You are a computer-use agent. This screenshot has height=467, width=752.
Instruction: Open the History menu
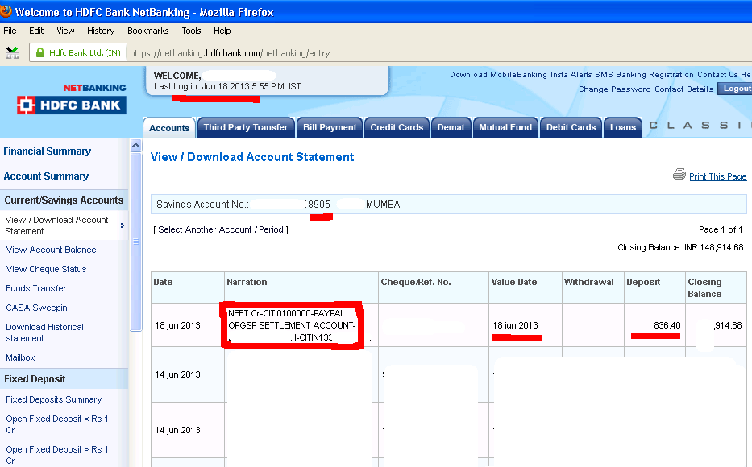pos(101,31)
